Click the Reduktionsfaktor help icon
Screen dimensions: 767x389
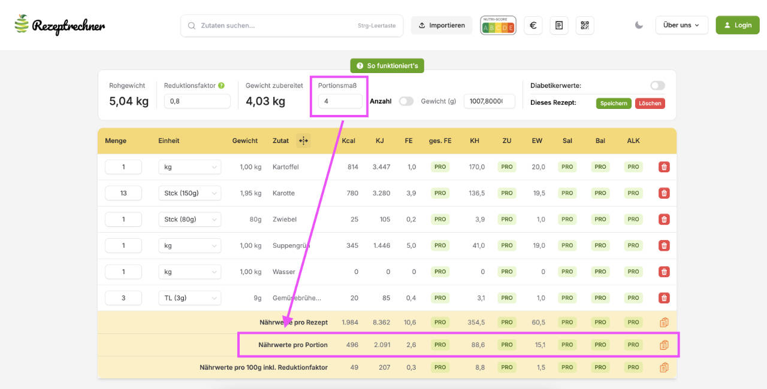point(222,86)
